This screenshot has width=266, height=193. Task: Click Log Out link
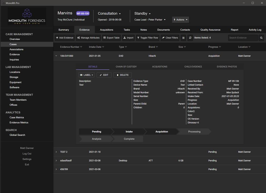[27, 153]
